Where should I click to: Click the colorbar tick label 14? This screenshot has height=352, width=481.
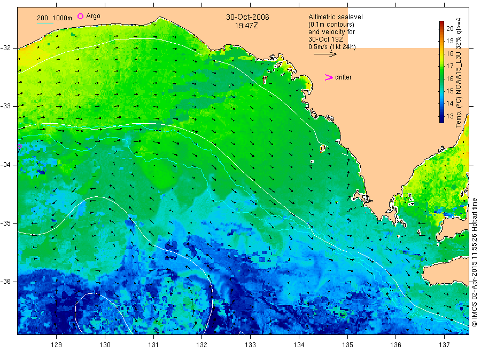[449, 103]
